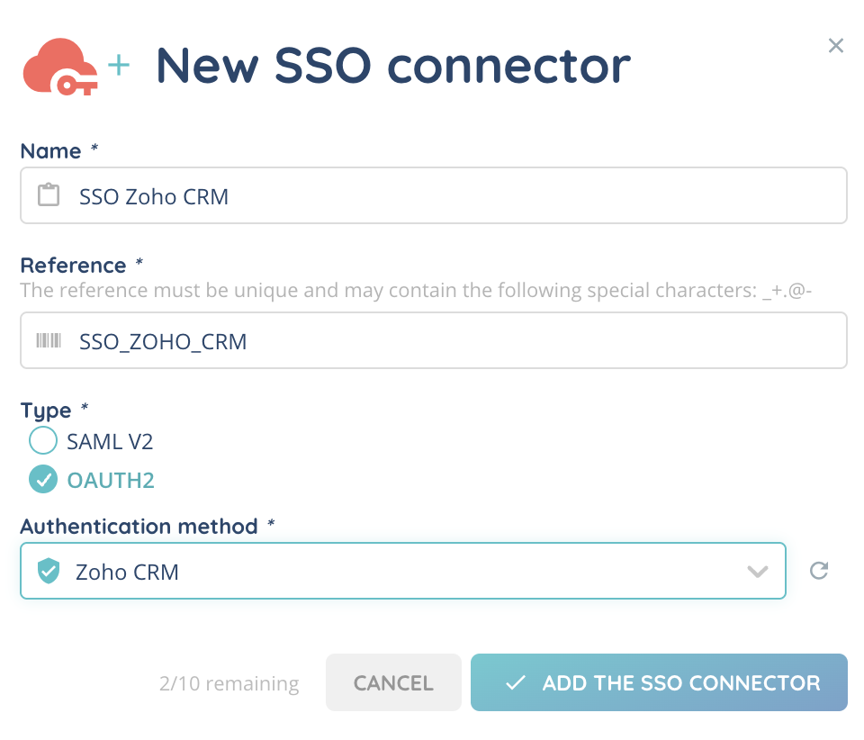Click ADD THE SSO CONNECTOR button
The width and height of the screenshot is (864, 740).
tap(659, 682)
